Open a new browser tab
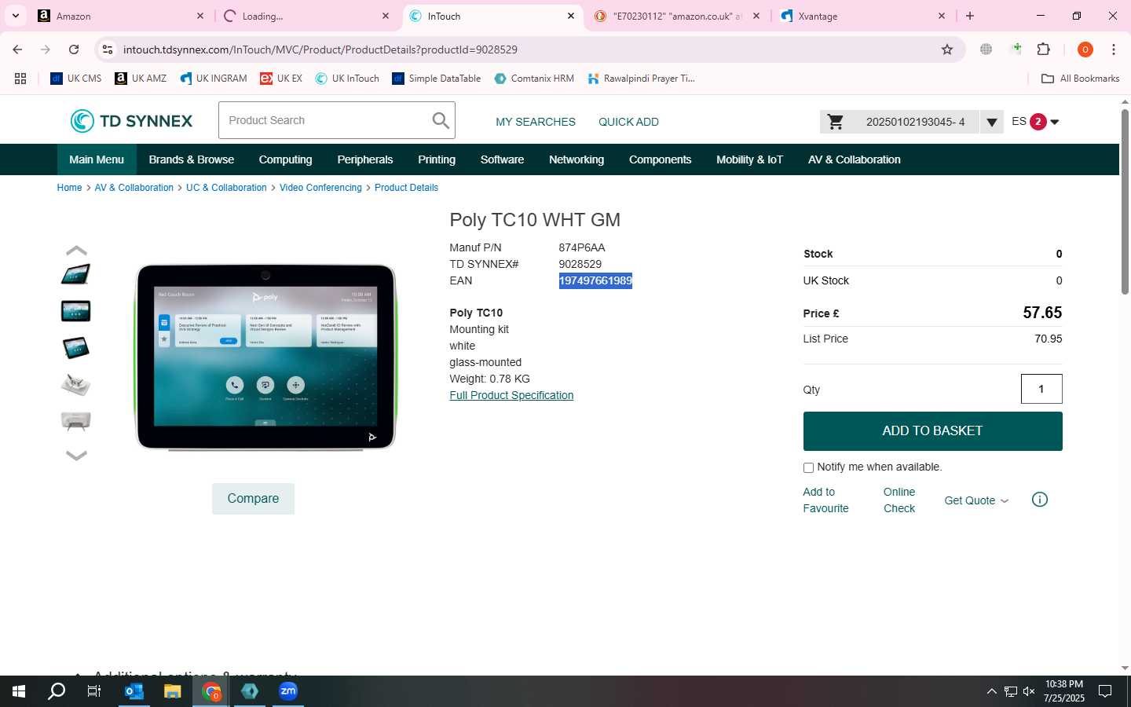The width and height of the screenshot is (1131, 707). point(970,16)
